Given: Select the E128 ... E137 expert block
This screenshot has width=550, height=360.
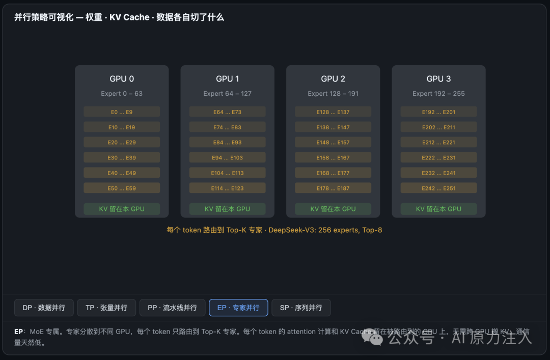Looking at the screenshot, I should coord(333,112).
